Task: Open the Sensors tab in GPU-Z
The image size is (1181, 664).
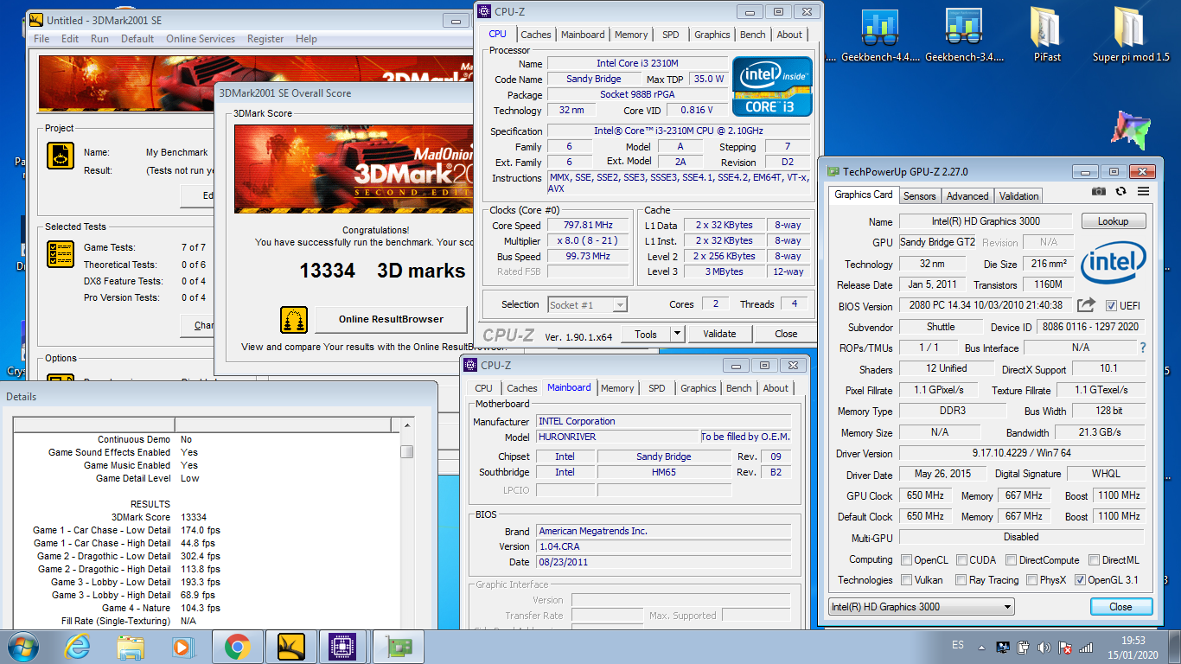Action: pyautogui.click(x=919, y=196)
